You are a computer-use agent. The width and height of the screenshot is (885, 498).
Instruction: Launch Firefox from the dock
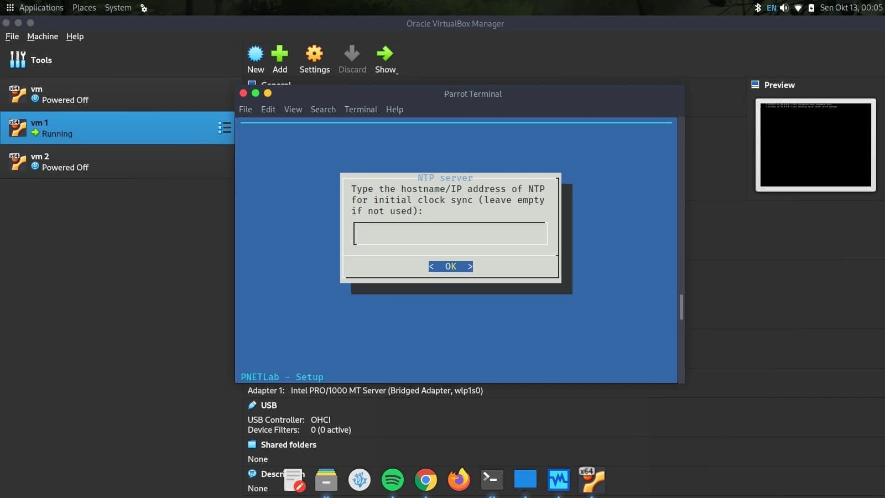pos(459,480)
